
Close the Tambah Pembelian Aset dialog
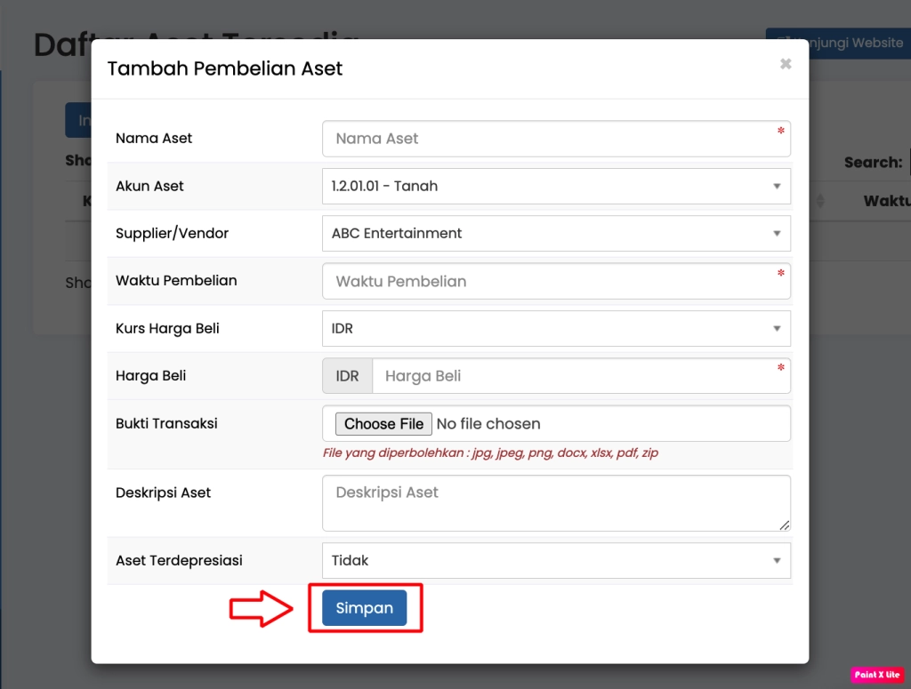coord(785,64)
